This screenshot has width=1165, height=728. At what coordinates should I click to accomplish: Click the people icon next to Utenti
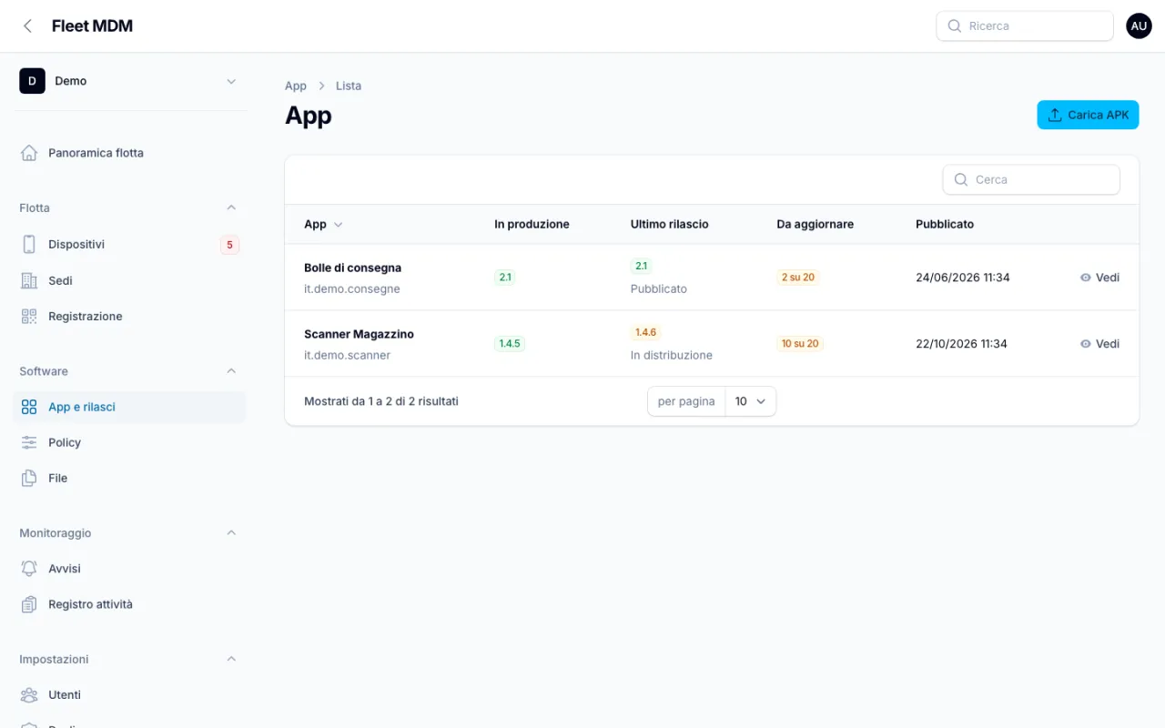point(29,695)
